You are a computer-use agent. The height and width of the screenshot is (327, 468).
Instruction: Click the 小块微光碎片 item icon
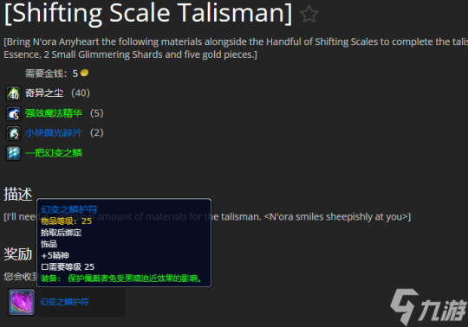13,133
